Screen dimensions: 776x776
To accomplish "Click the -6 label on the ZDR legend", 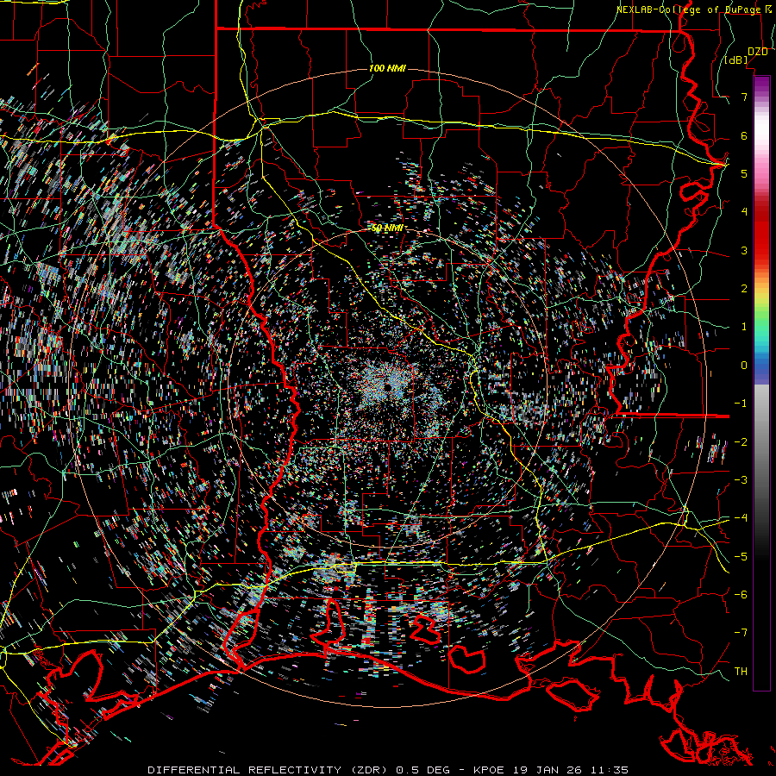I will pyautogui.click(x=741, y=595).
